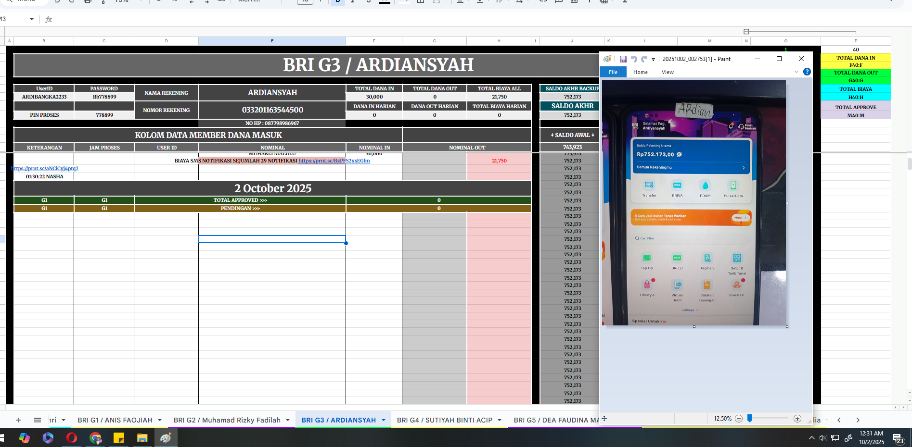Click the ARDIBANGKA2233 UserID cell
912x447 pixels.
(x=44, y=97)
